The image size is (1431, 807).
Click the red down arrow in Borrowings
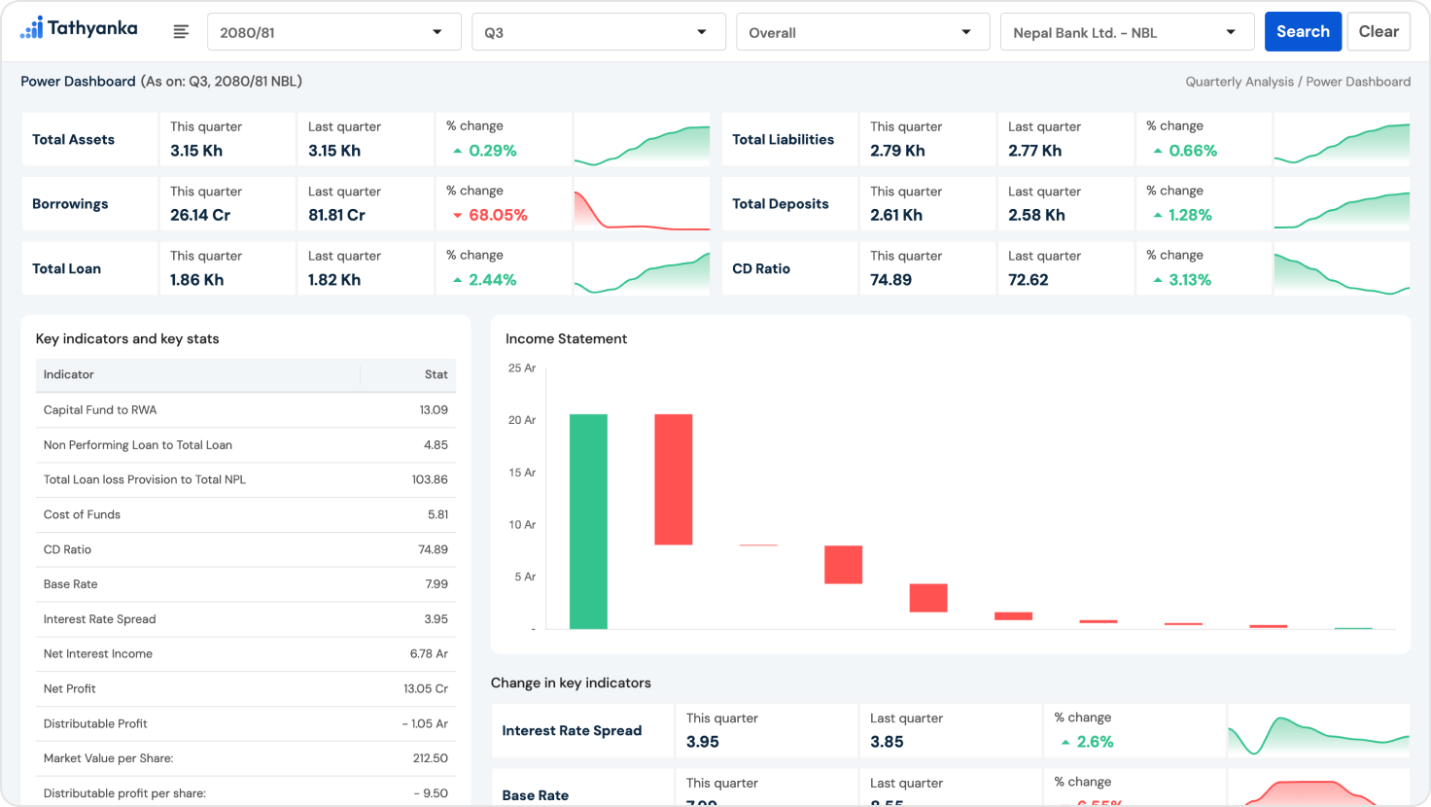point(457,216)
